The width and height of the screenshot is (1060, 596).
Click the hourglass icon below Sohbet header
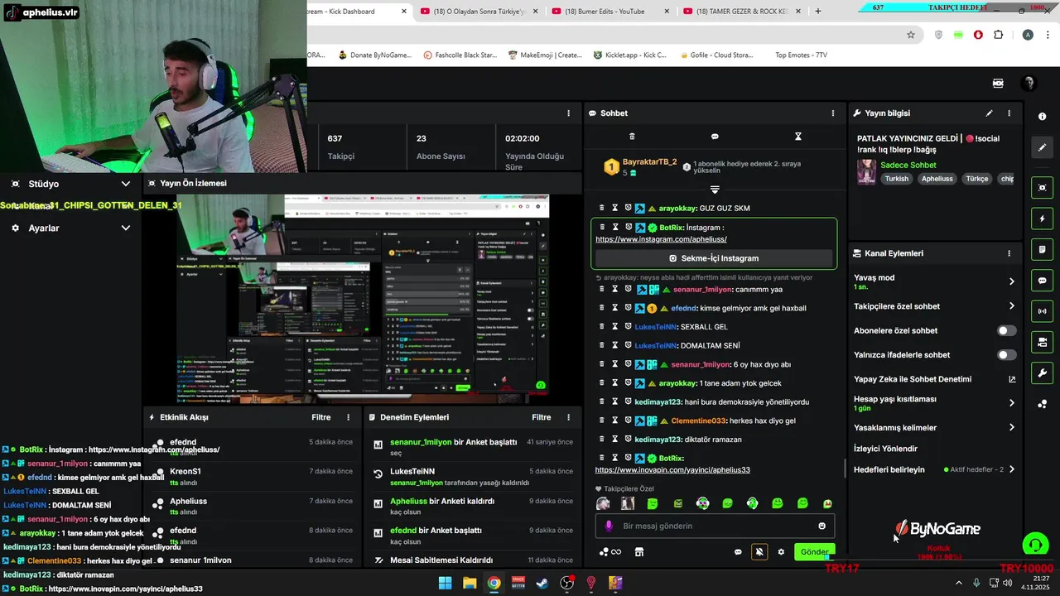pyautogui.click(x=798, y=137)
